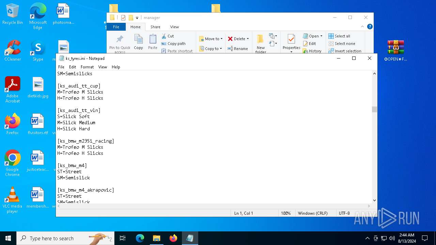Click Copy icon in Explorer ribbon
Screen dimensions: 436x245
point(138,42)
